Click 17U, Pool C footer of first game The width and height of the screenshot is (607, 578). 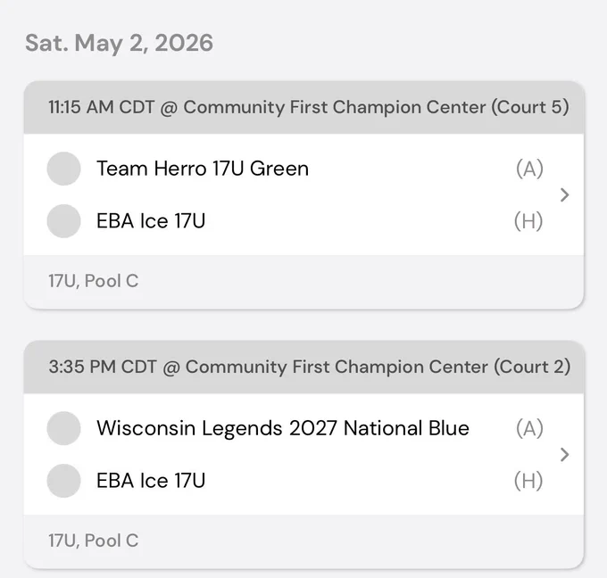coord(94,281)
